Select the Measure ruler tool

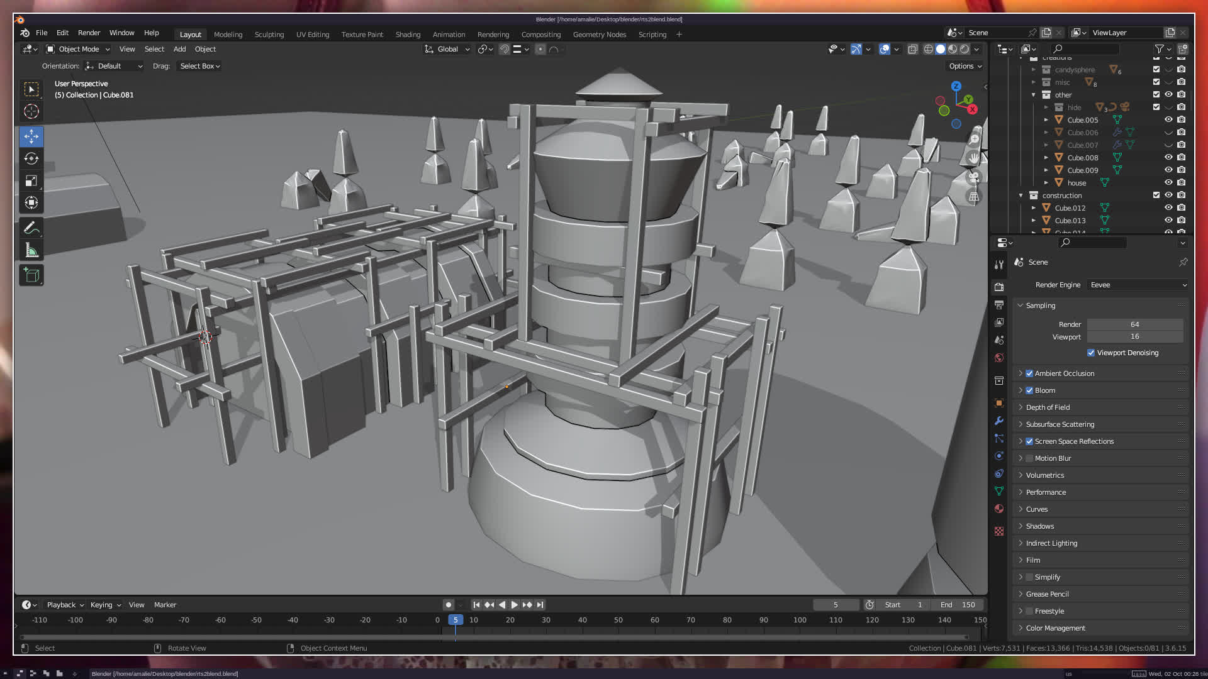tap(31, 251)
